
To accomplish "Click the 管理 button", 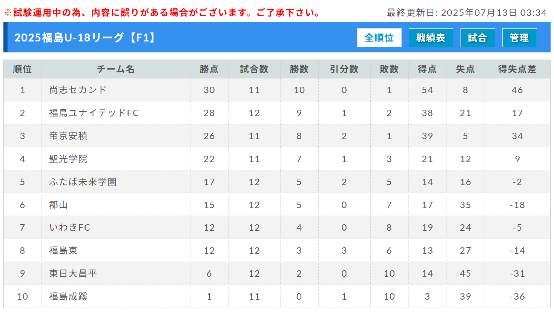I will (519, 38).
